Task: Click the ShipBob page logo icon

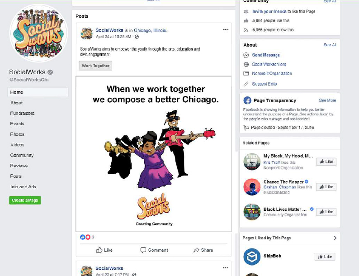Action: point(252,257)
